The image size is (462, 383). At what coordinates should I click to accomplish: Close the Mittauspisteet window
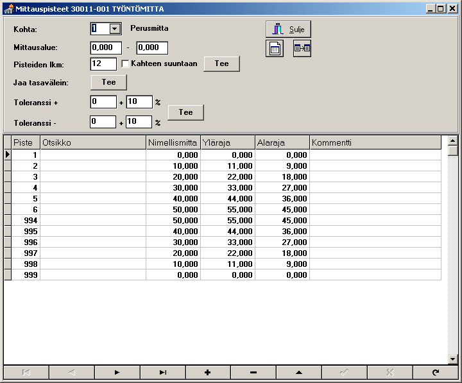pyautogui.click(x=452, y=9)
